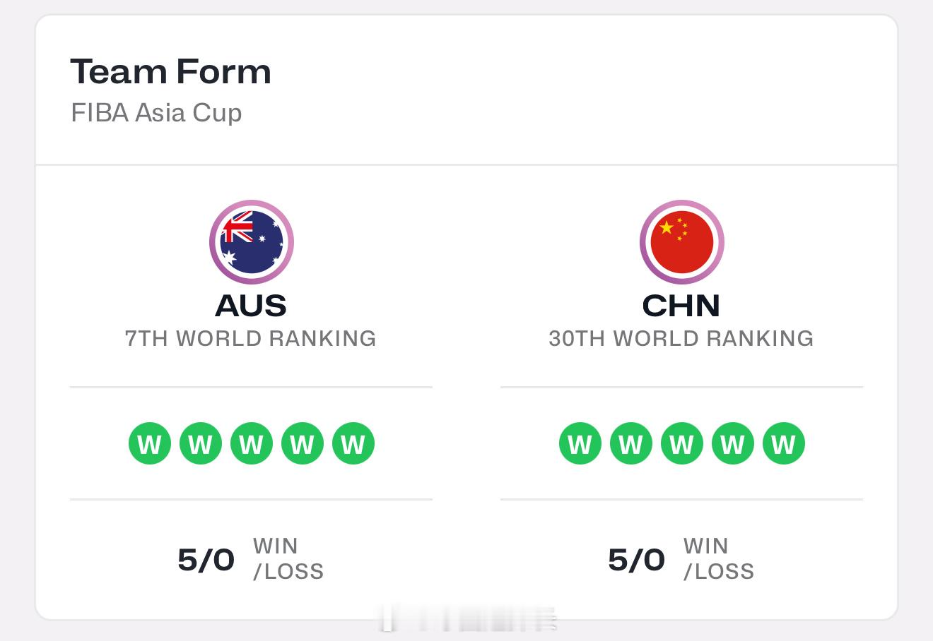
Task: Select China's second W result badge
Action: tap(631, 443)
